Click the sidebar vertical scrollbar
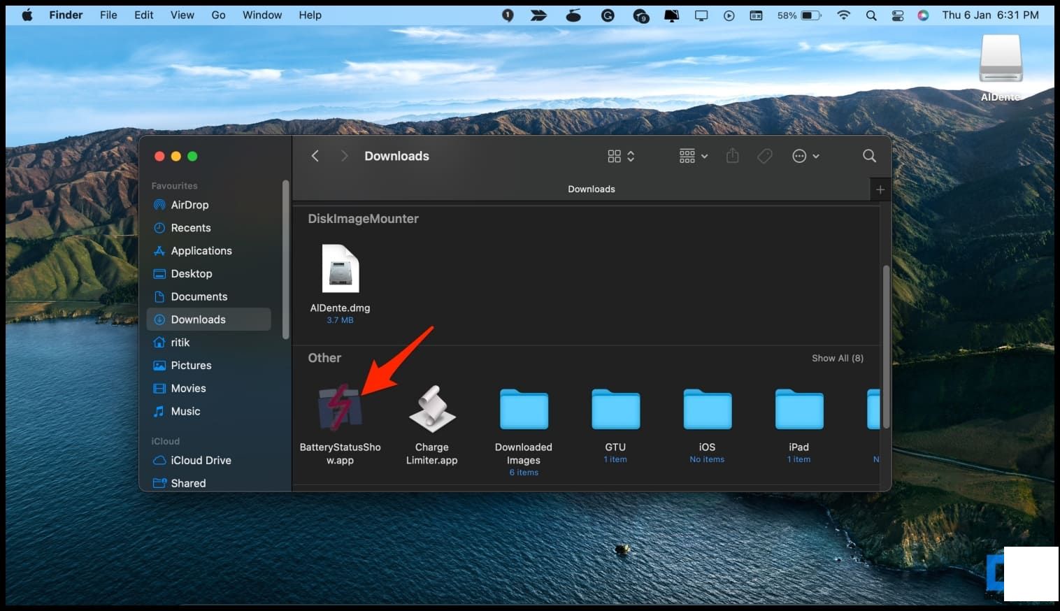1060x611 pixels. 285,259
